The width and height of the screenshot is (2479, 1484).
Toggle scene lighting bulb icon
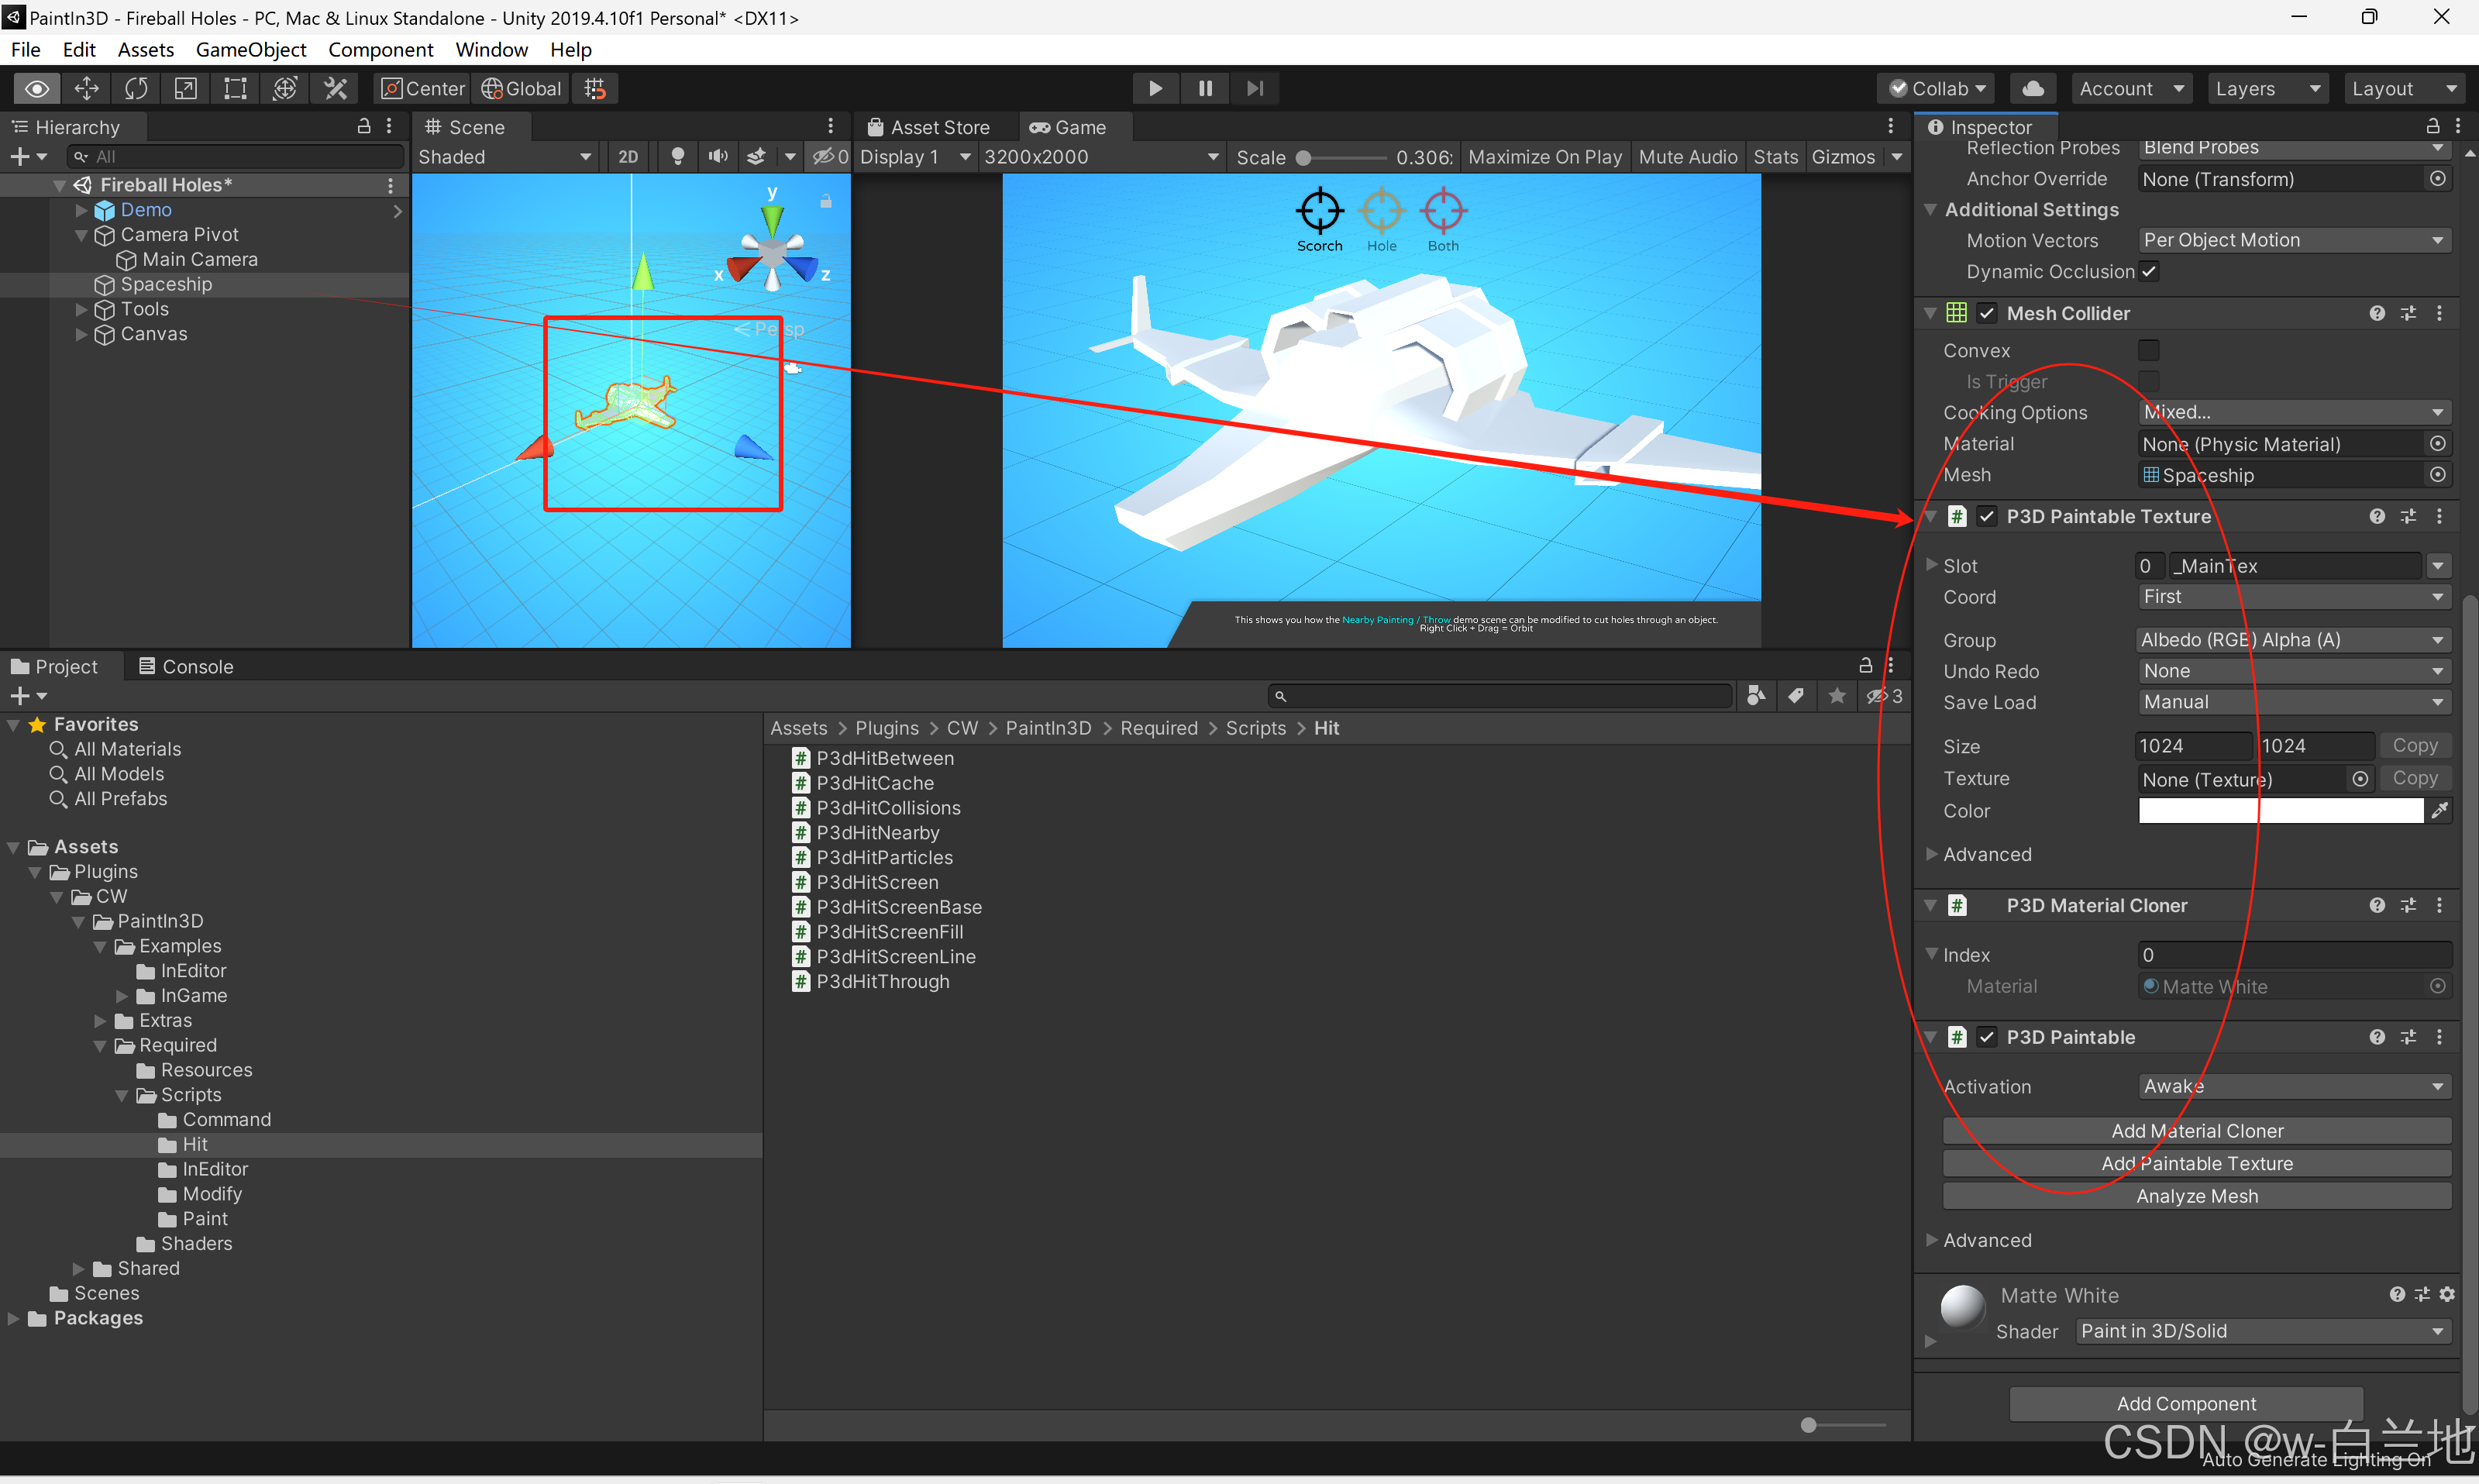(x=677, y=157)
